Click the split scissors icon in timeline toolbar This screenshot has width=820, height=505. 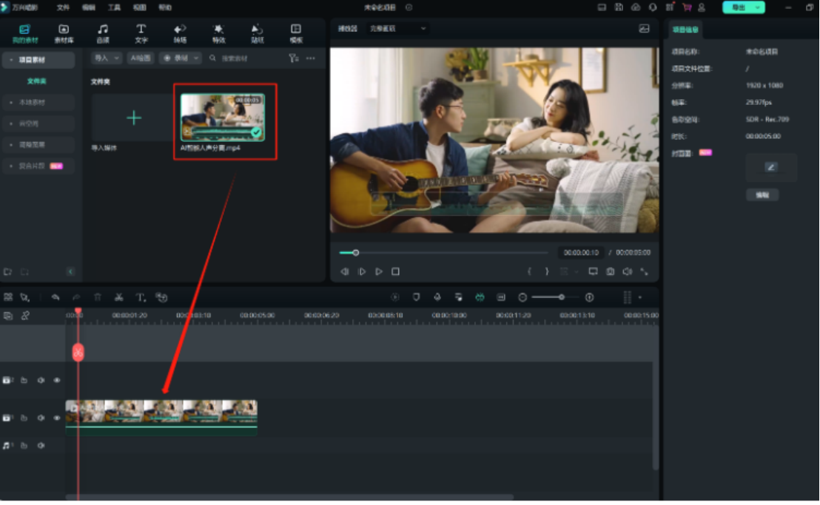(118, 297)
